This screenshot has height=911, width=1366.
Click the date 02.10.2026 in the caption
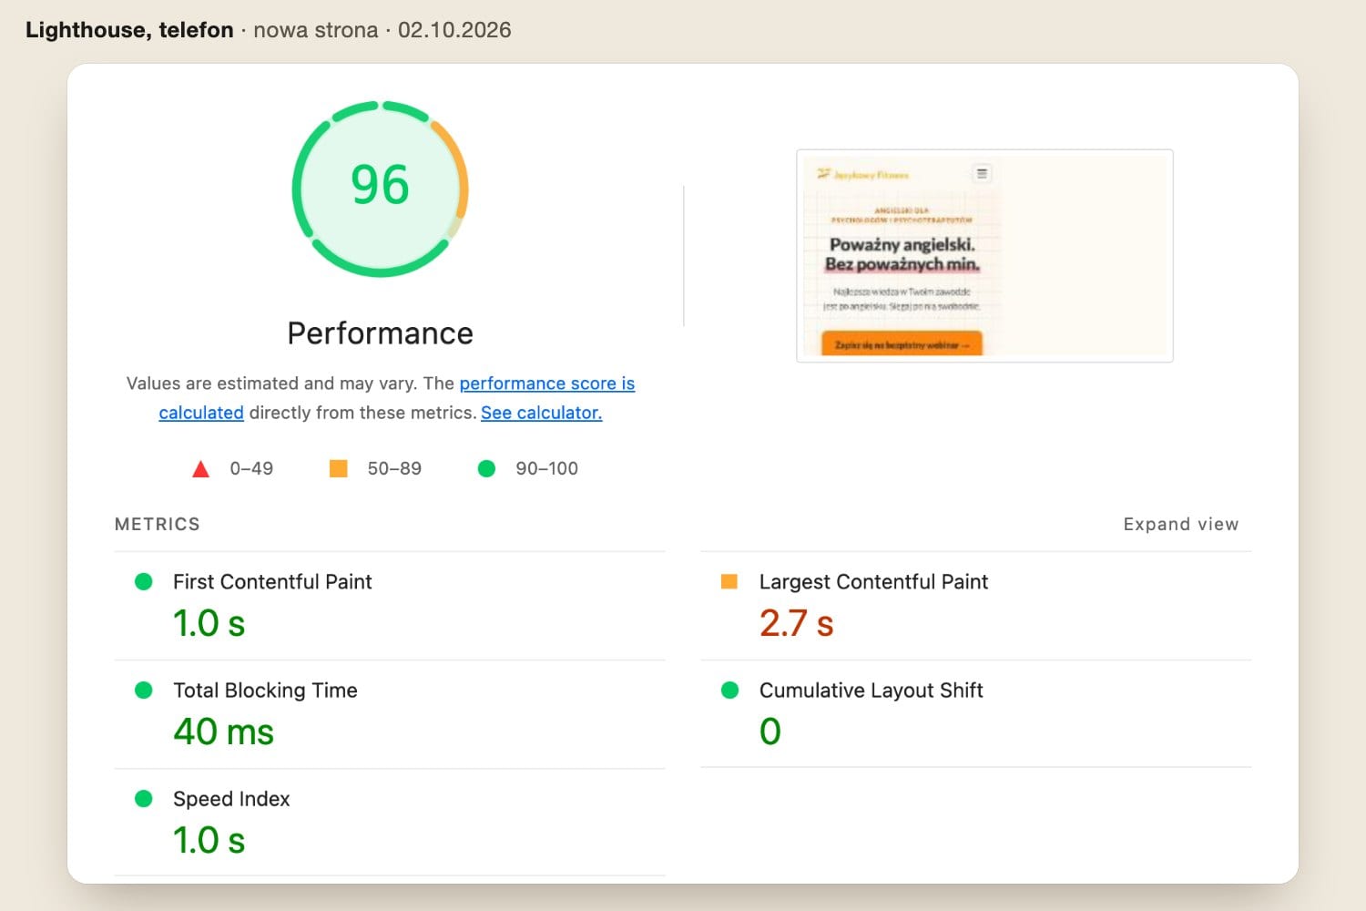coord(454,30)
